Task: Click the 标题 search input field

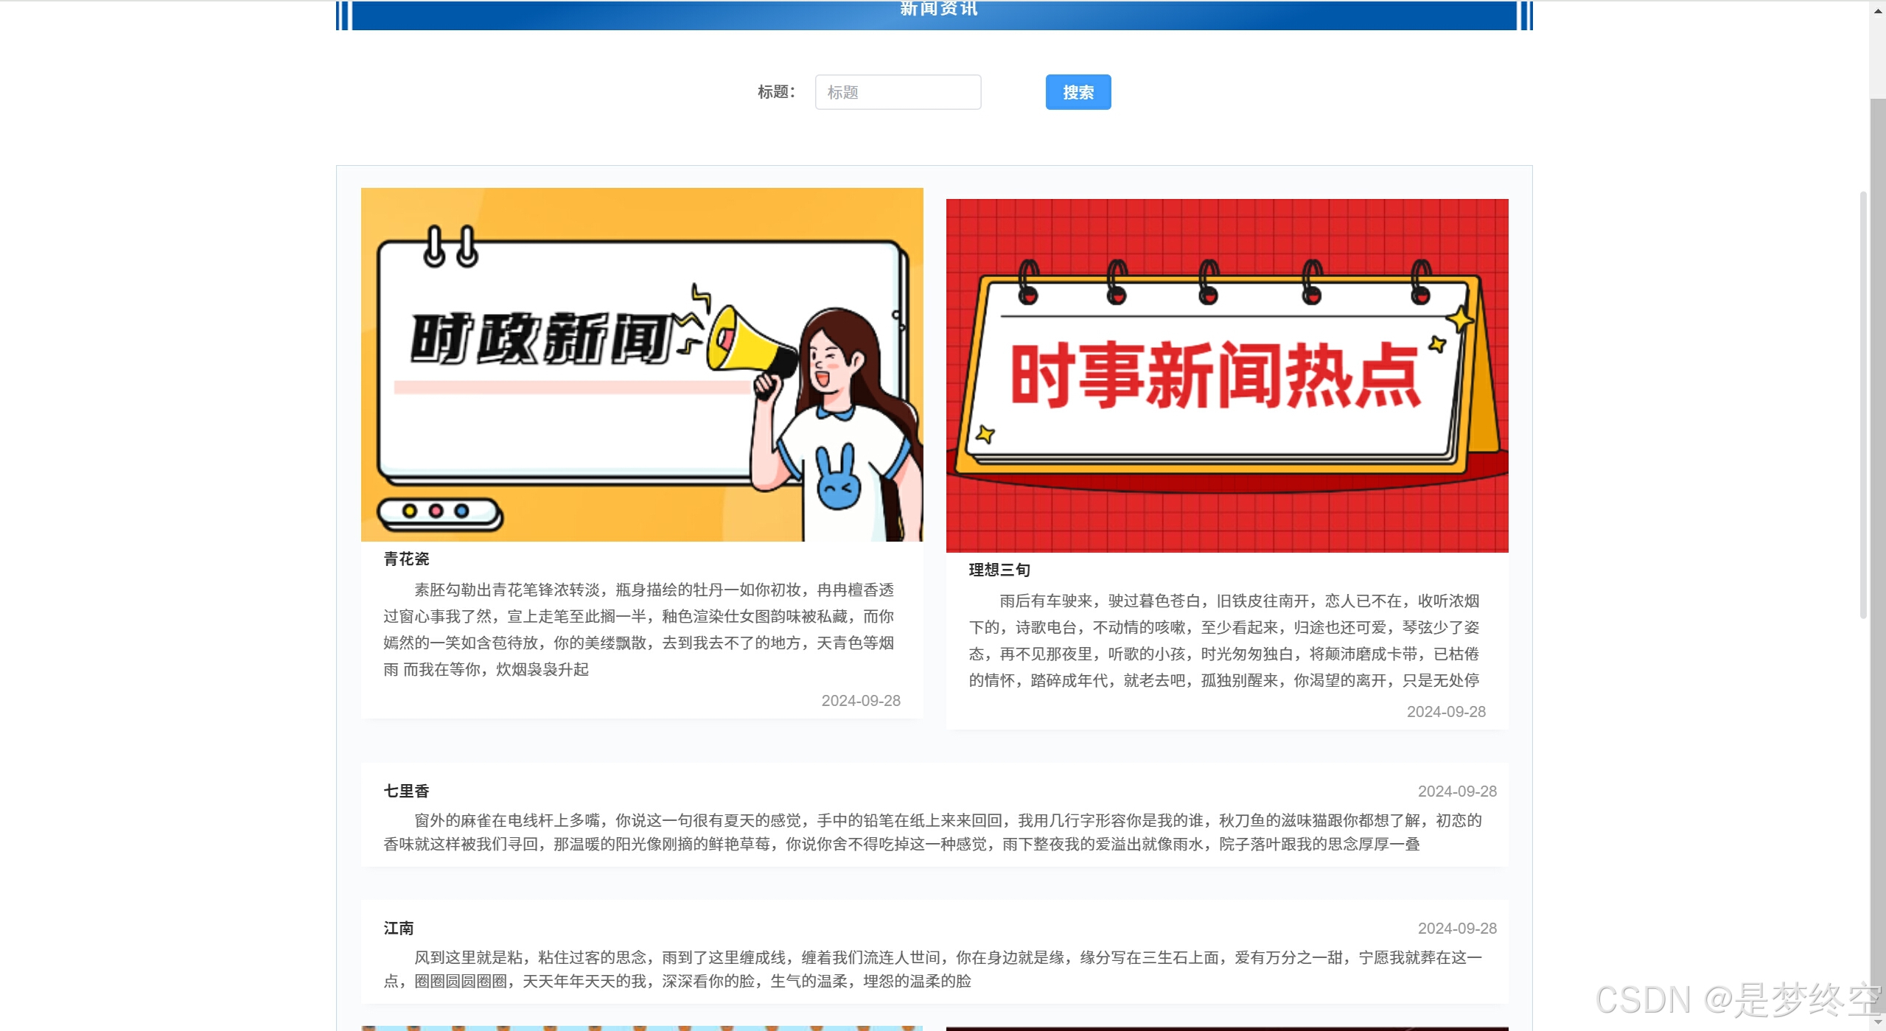Action: [x=897, y=92]
